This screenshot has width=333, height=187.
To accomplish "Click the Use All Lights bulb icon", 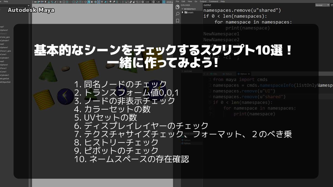I will [x=102, y=2].
